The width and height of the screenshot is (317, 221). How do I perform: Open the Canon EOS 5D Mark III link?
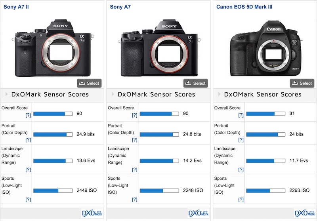pyautogui.click(x=244, y=7)
